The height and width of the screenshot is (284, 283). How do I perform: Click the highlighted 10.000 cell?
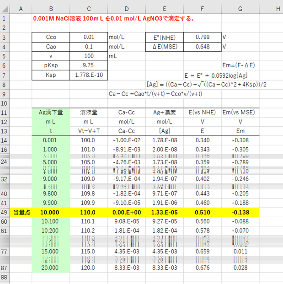click(51, 212)
